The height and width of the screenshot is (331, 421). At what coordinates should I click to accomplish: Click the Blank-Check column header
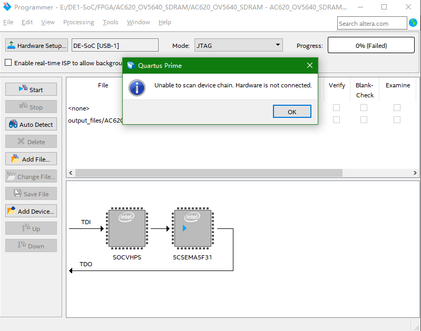[365, 90]
